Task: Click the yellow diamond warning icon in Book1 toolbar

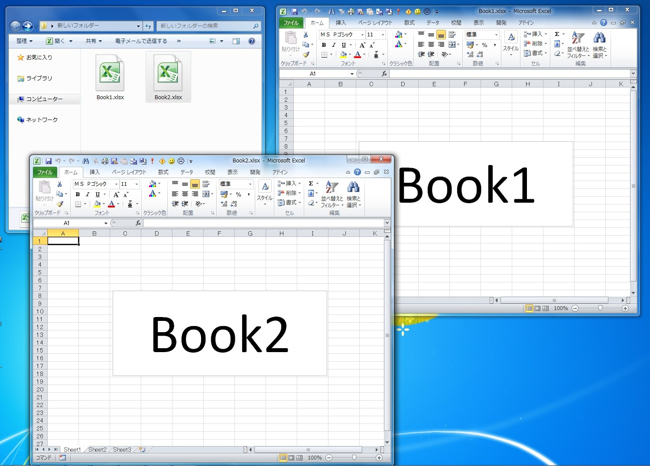Action: coord(408,12)
